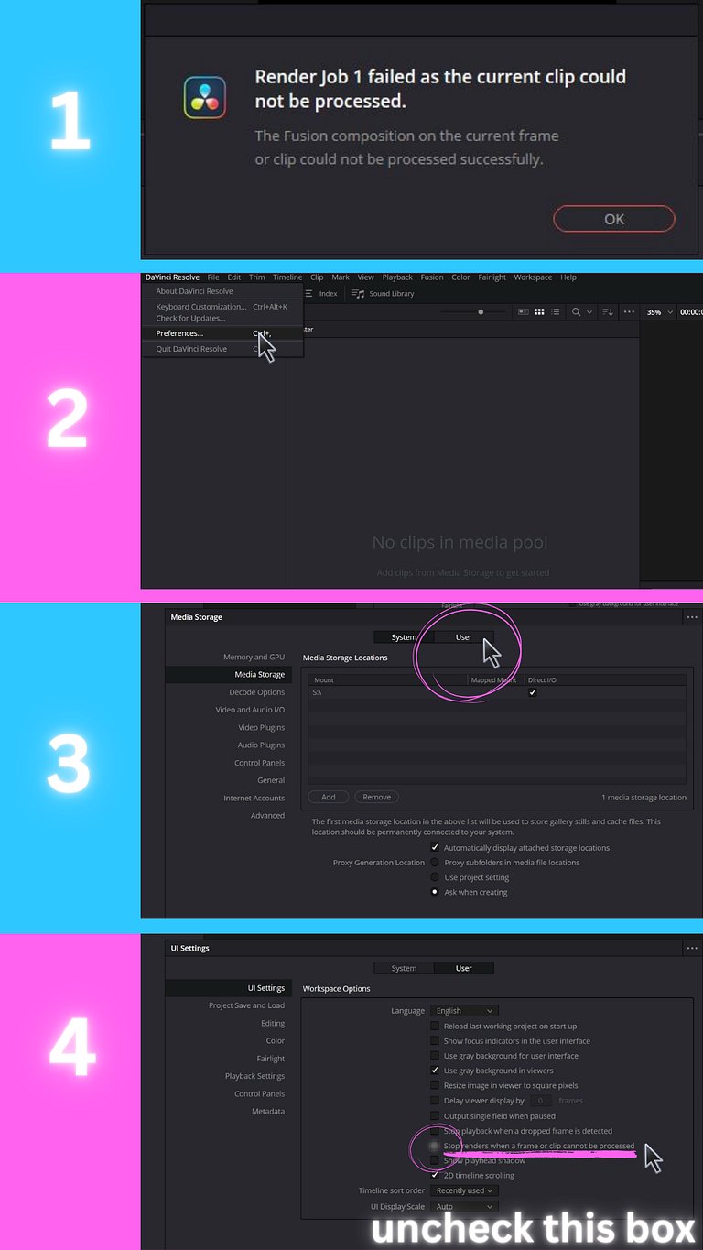Uncheck Automatically display attached storage locations
The height and width of the screenshot is (1250, 703).
coord(435,848)
